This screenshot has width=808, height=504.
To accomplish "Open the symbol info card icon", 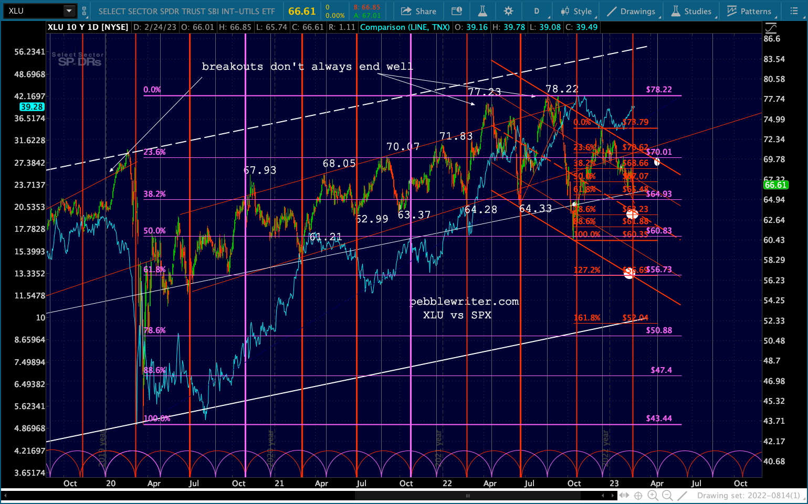I will [457, 11].
